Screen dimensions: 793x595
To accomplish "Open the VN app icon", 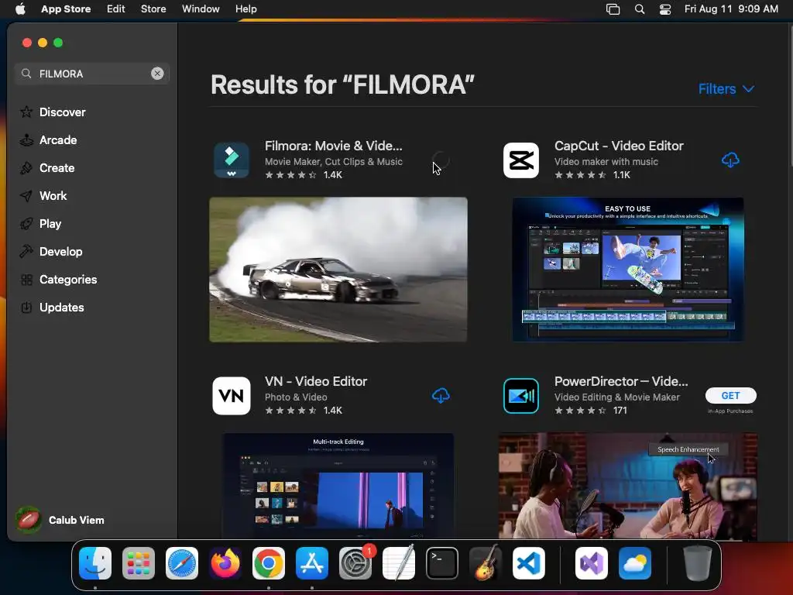I will [x=231, y=396].
